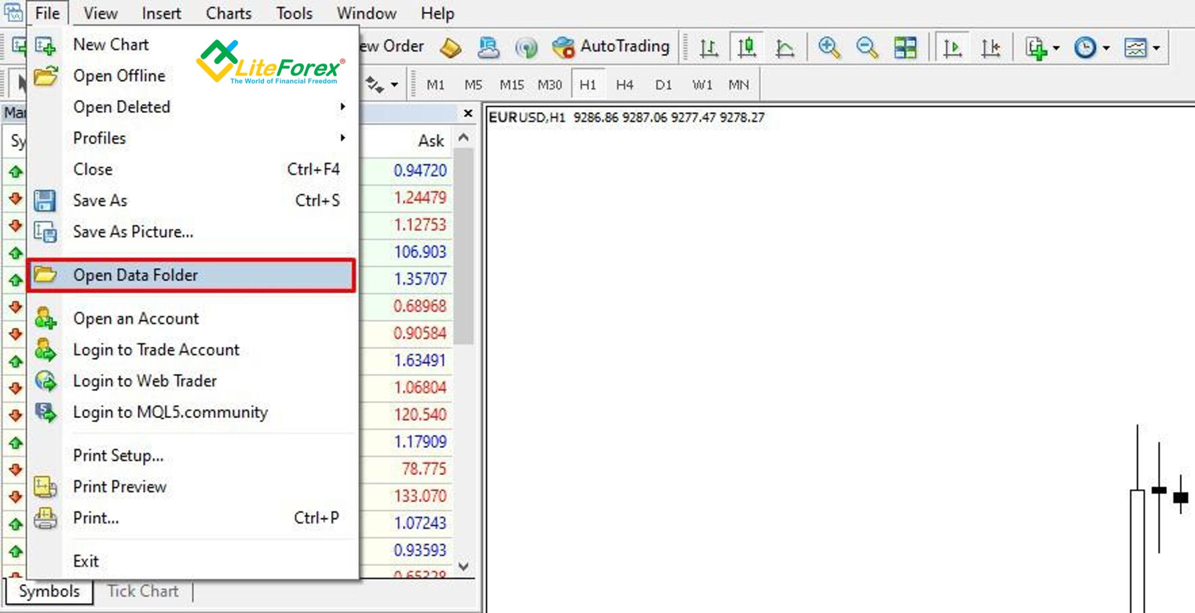Open the Templates dropdown arrow

tap(1156, 48)
